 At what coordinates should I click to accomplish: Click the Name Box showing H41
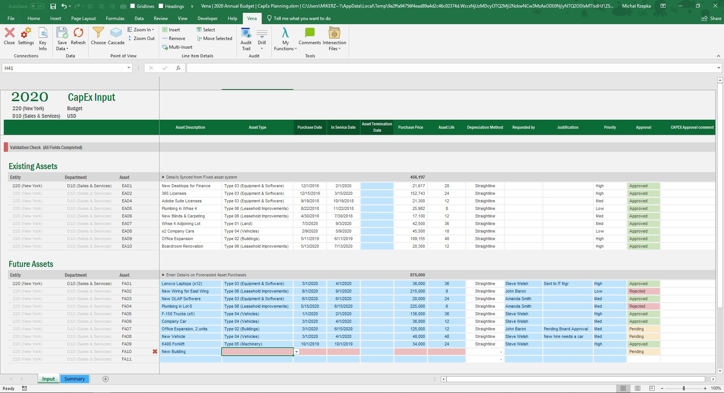click(x=64, y=68)
